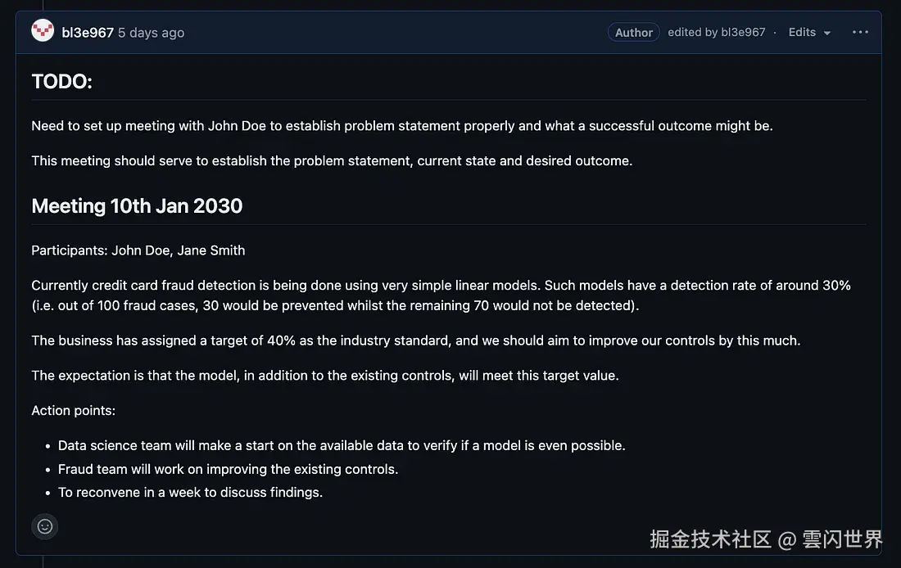Expand the Edits history dropdown
Image resolution: width=901 pixels, height=568 pixels.
pyautogui.click(x=809, y=33)
